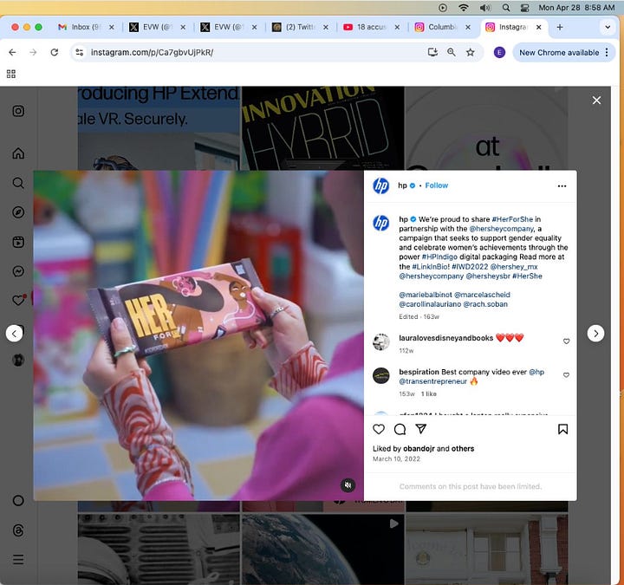
Task: Open the #LinkInBio hashtag
Action: coord(431,267)
